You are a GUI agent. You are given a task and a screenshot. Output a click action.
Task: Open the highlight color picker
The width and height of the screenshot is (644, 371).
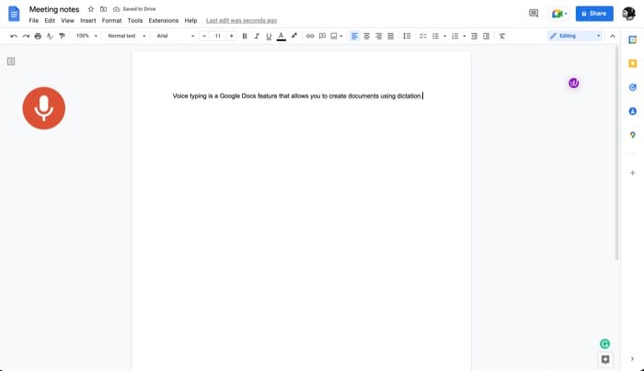click(x=294, y=36)
